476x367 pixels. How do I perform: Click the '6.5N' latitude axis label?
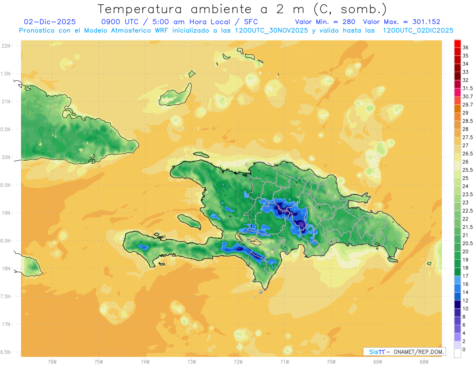[x=6, y=352]
